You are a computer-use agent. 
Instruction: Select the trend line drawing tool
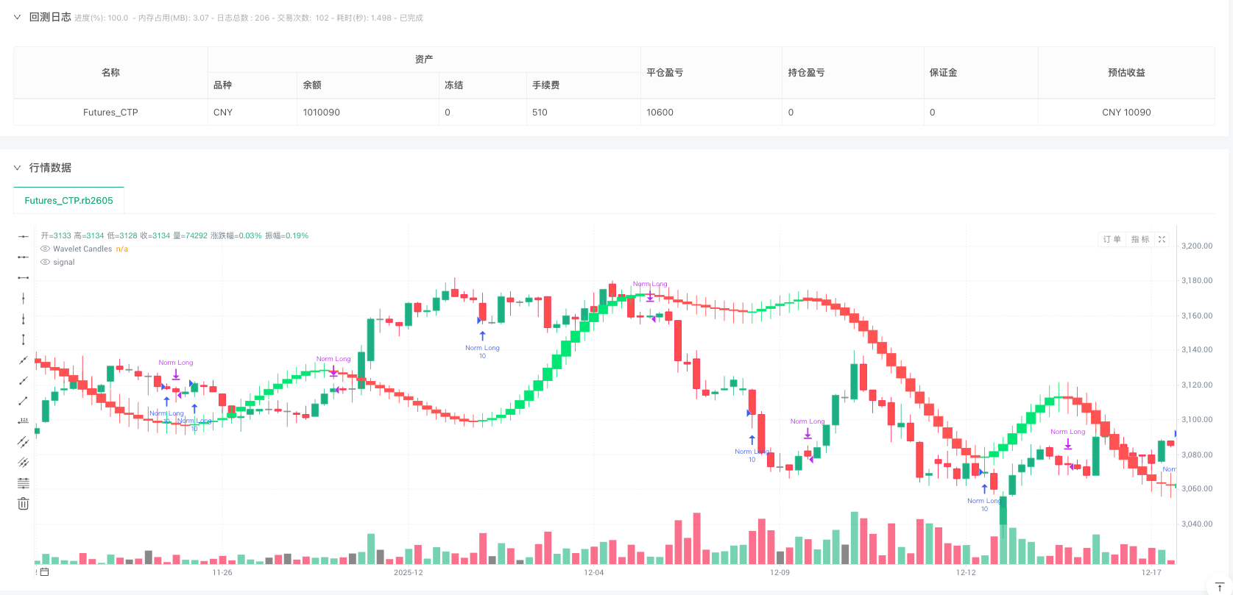pos(23,360)
